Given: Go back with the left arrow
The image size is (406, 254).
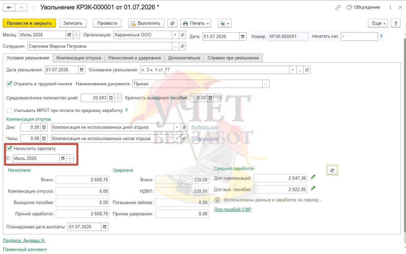Looking at the screenshot, I should 9,7.
